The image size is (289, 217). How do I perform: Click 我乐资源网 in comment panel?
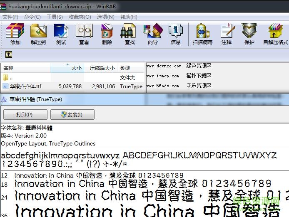[199, 86]
